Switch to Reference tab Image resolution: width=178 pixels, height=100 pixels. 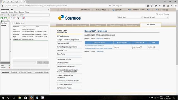(x=14, y=72)
